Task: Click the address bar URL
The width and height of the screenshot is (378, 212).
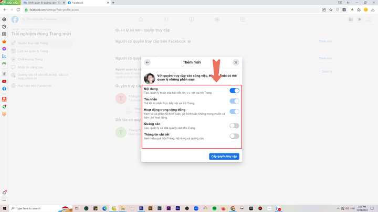Action: (54, 10)
